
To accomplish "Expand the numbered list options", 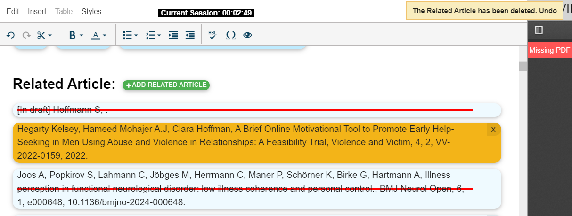I will [x=154, y=35].
